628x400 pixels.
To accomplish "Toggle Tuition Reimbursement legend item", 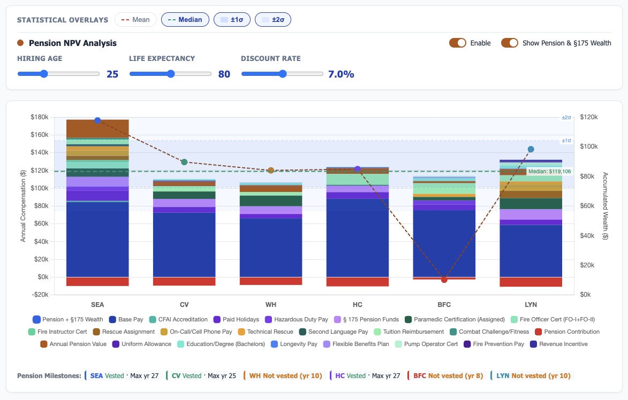I will [408, 332].
